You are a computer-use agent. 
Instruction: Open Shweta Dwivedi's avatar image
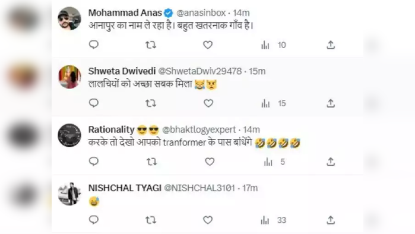point(69,77)
